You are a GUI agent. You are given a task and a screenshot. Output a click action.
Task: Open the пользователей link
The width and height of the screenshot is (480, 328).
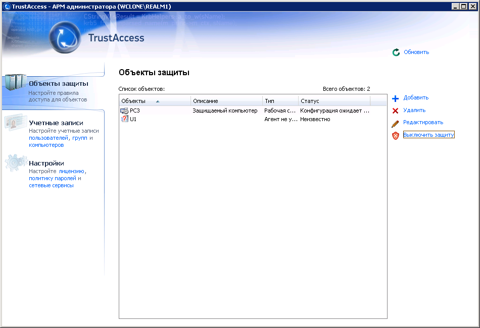(x=49, y=138)
